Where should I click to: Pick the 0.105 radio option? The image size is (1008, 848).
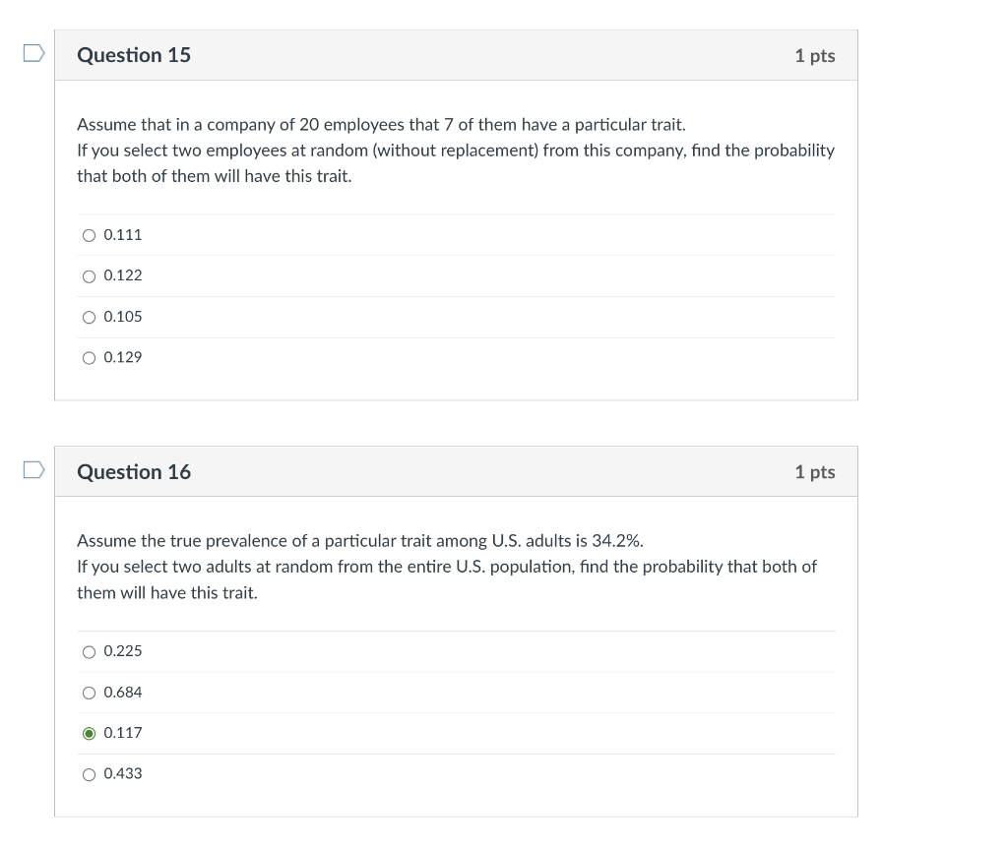pos(90,317)
